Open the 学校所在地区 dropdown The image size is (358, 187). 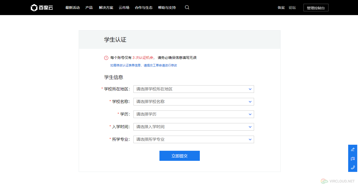(194, 89)
